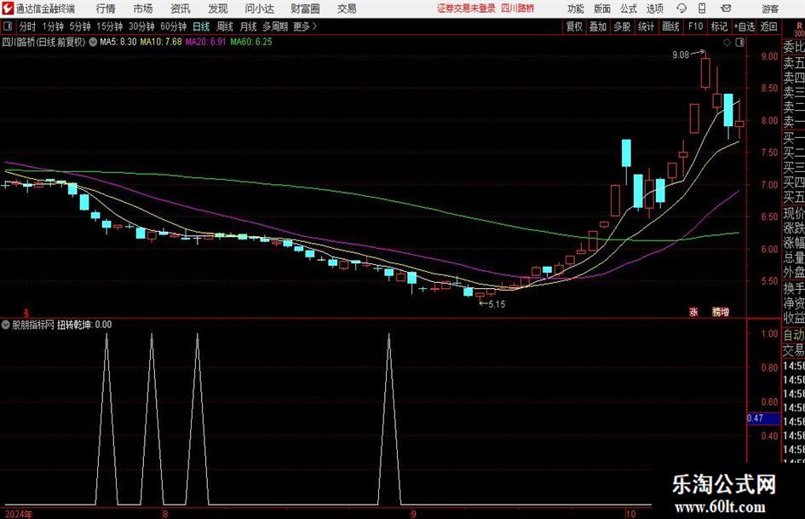Switch to 周线 weekly tab
805x519 pixels.
coord(224,26)
